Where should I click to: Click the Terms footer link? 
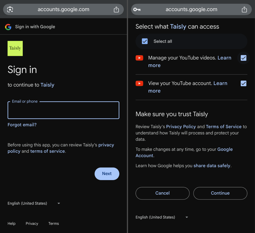pos(54,223)
